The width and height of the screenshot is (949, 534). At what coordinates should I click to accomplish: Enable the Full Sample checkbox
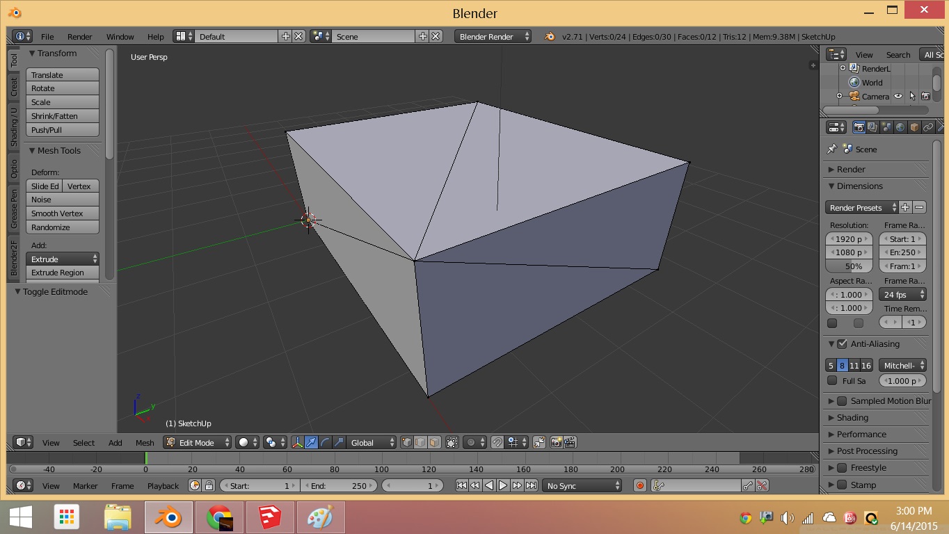click(832, 380)
